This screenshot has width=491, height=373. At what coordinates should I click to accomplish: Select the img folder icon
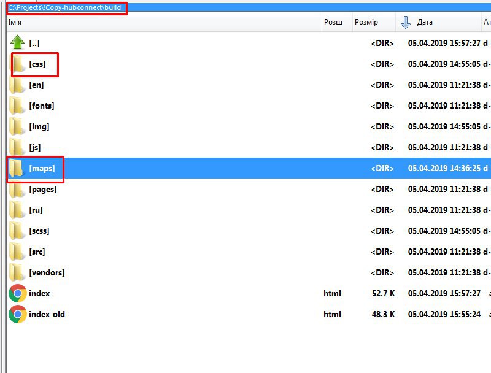click(x=17, y=127)
